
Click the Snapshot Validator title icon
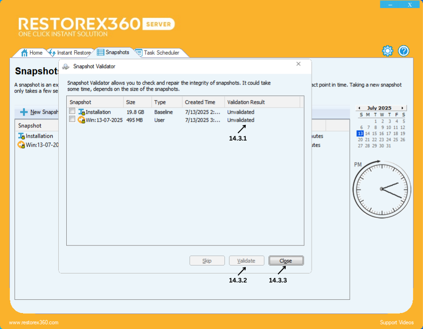pos(66,66)
